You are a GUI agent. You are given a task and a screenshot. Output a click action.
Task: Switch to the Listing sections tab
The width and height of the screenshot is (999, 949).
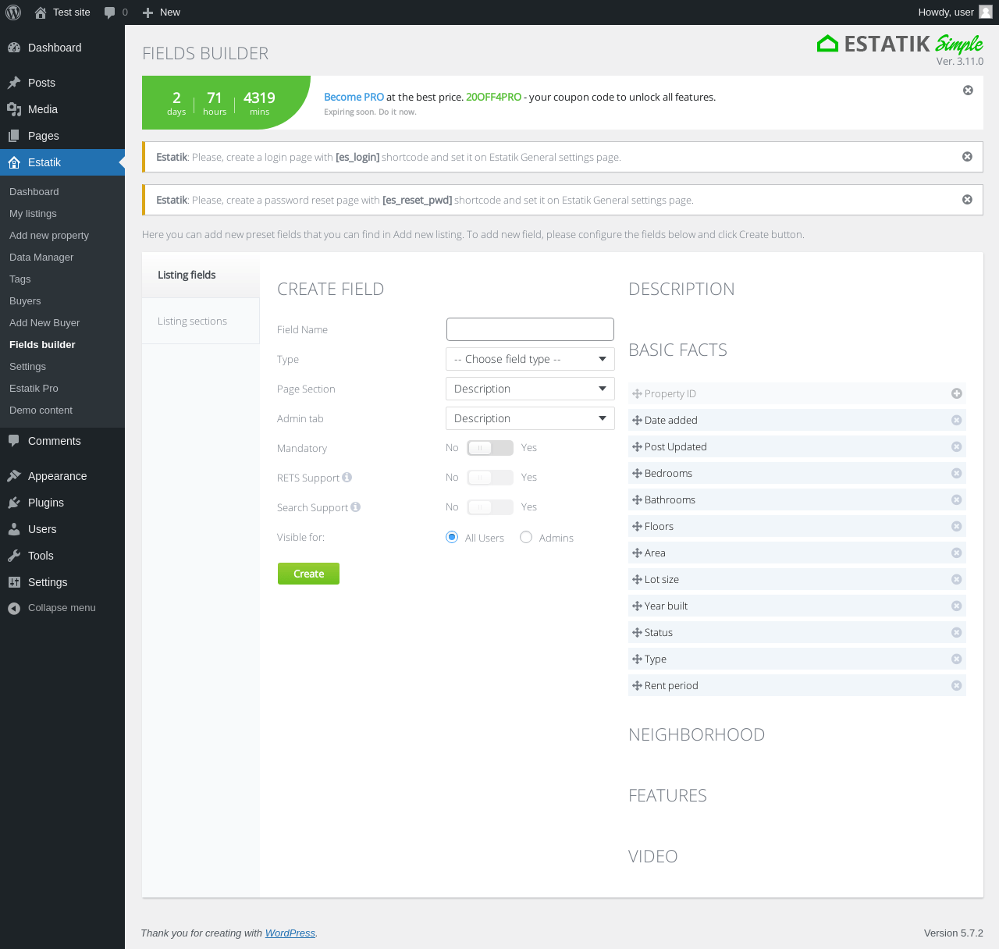pos(201,321)
